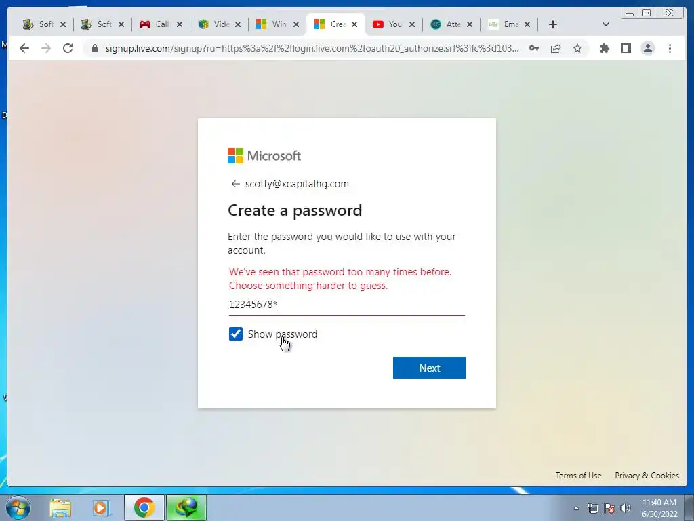Click the Microsoft logo
Screen dimensions: 694x521
[264, 155]
